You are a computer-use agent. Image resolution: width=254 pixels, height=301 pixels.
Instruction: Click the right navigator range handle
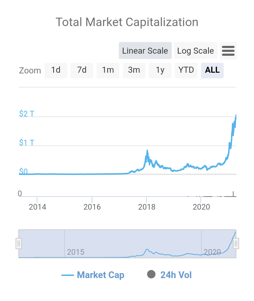click(x=236, y=243)
